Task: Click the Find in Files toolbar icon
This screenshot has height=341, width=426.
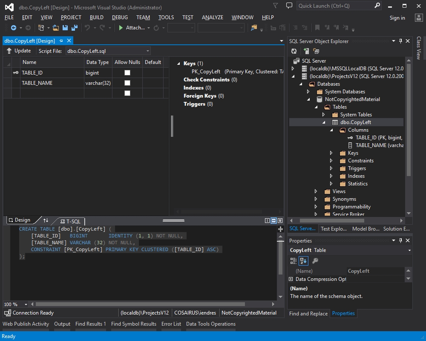Action: [x=254, y=28]
